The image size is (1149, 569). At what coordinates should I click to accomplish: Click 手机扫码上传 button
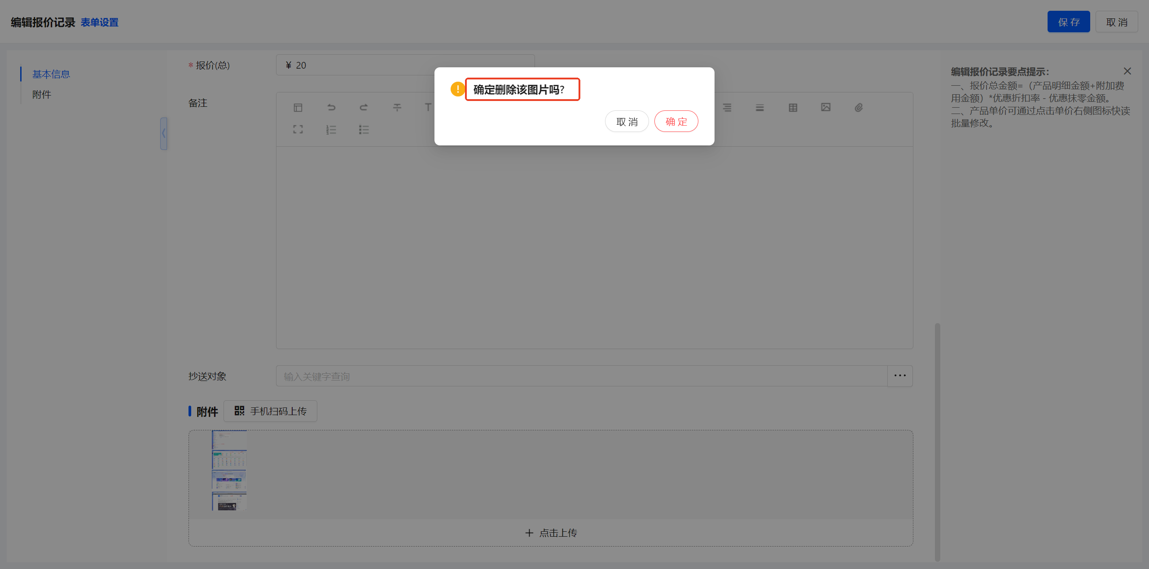point(270,411)
